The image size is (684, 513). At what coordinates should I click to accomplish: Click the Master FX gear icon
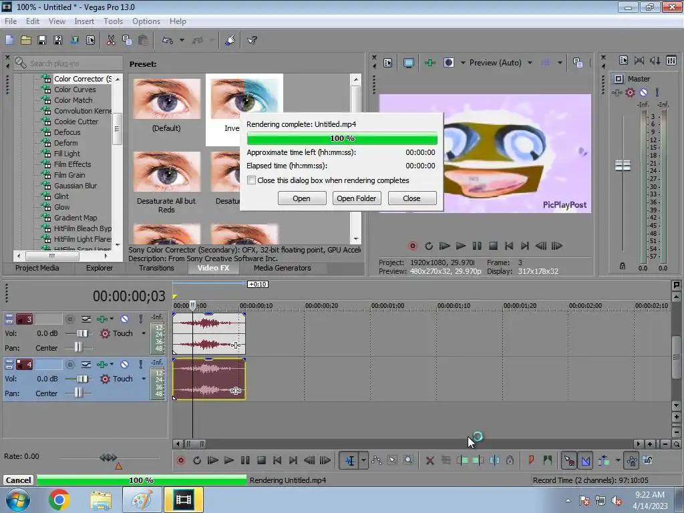tap(630, 92)
